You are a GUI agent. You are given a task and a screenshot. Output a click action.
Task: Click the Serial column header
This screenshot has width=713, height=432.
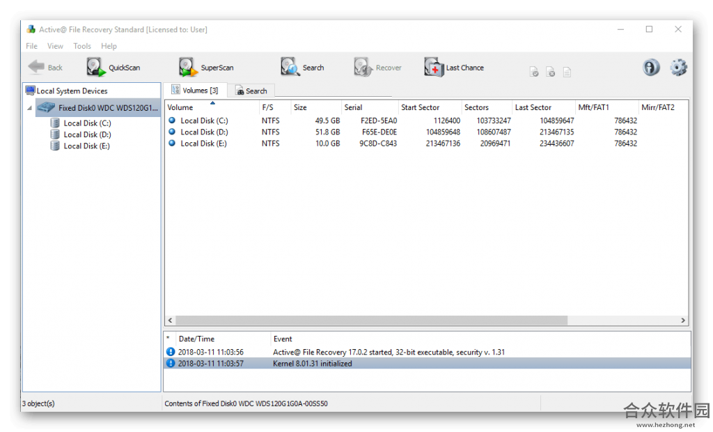click(x=369, y=107)
